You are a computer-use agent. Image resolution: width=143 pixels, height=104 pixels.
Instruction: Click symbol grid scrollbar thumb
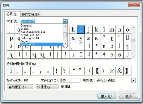coord(133,40)
